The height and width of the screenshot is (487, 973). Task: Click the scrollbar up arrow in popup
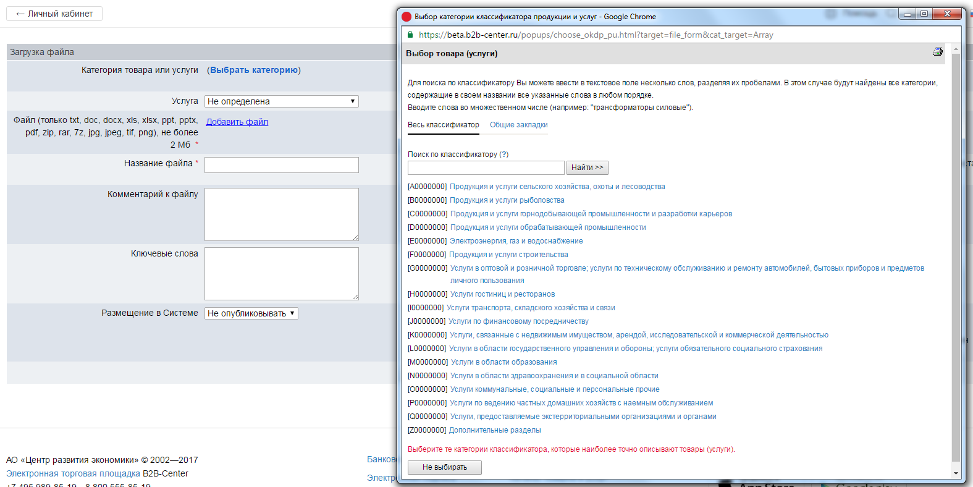[x=956, y=48]
